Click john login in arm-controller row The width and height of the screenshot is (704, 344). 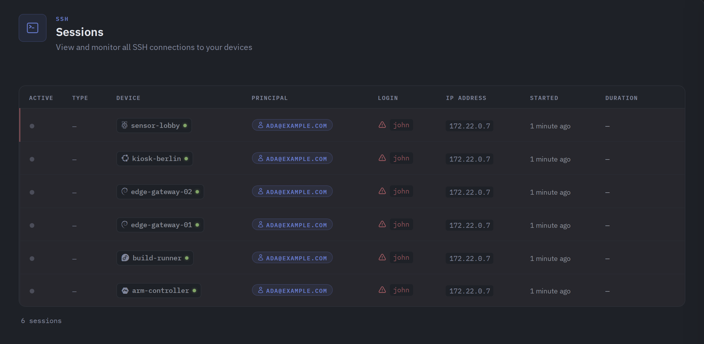click(x=401, y=290)
